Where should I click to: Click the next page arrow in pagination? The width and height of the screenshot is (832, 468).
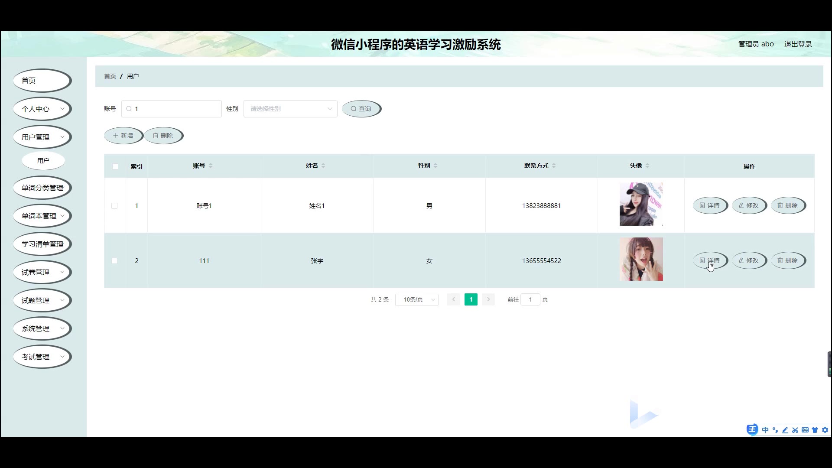(488, 299)
